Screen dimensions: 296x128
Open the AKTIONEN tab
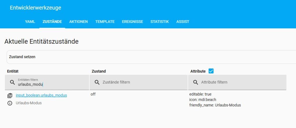(79, 22)
